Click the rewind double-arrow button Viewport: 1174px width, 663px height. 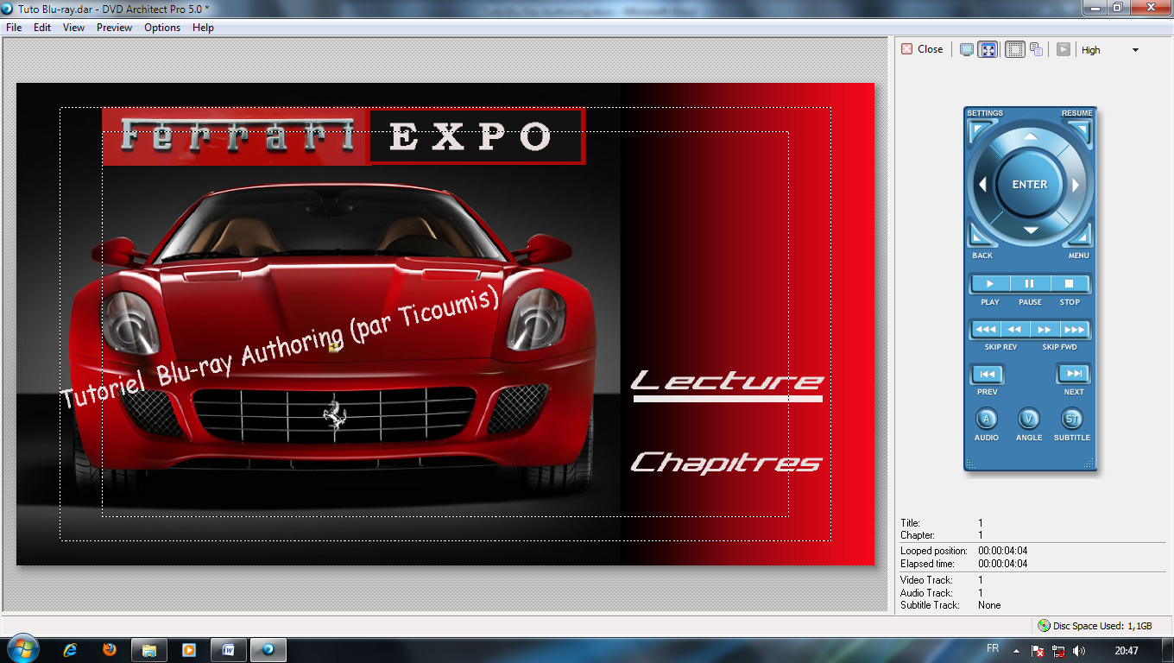(1015, 330)
